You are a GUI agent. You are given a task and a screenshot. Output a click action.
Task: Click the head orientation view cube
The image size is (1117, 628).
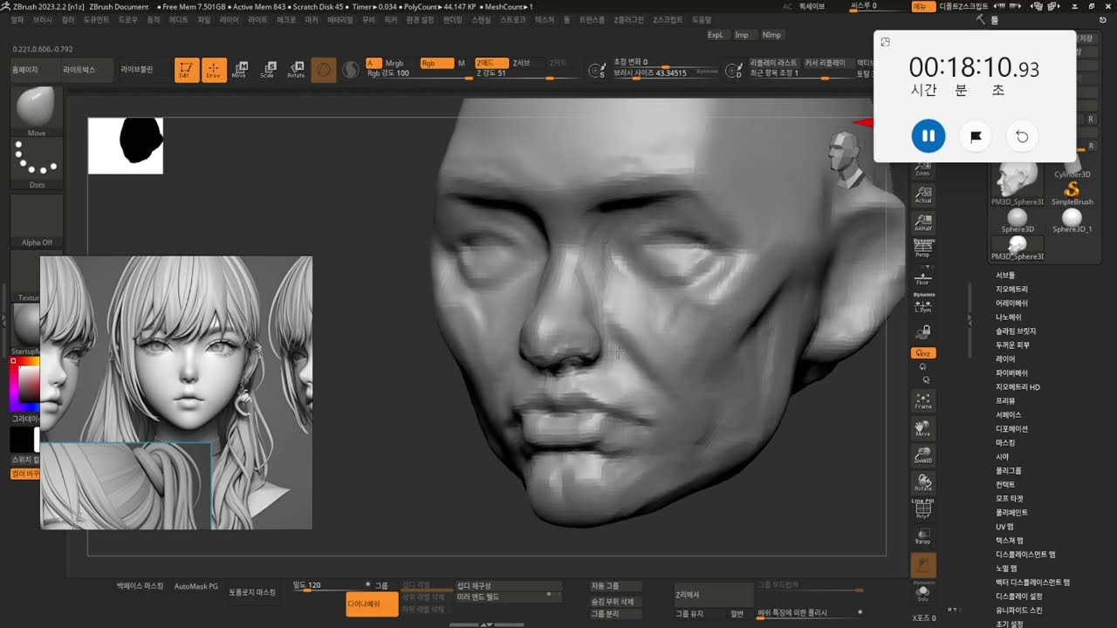(x=845, y=160)
